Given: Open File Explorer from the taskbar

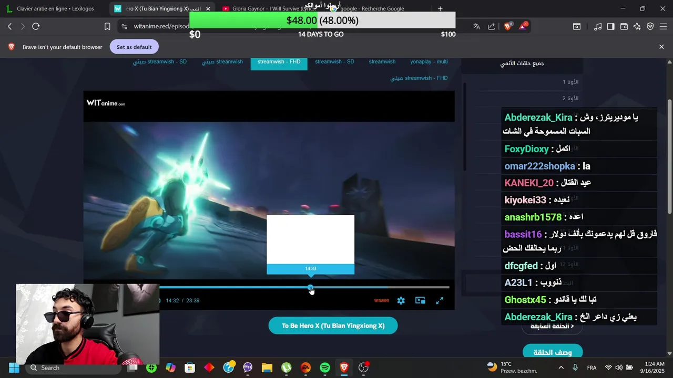Looking at the screenshot, I should 267,367.
